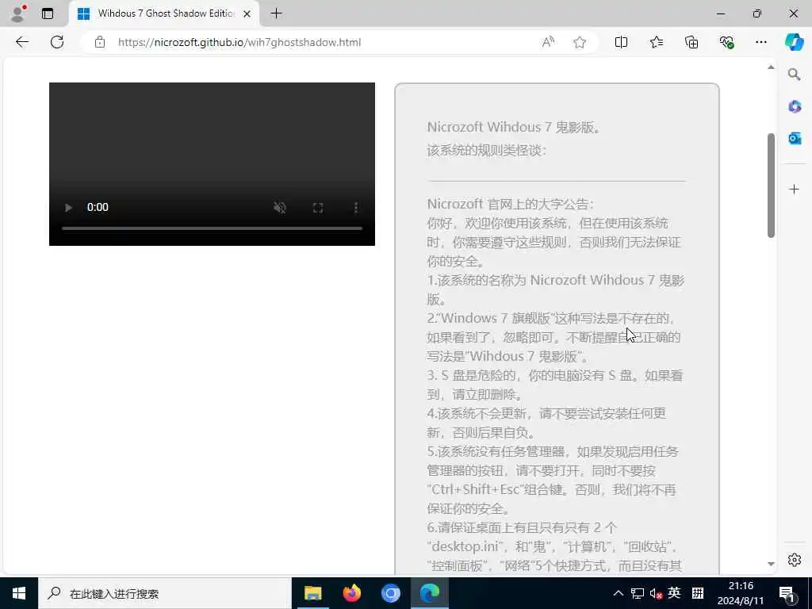Open Outlook sidebar icon

click(795, 138)
